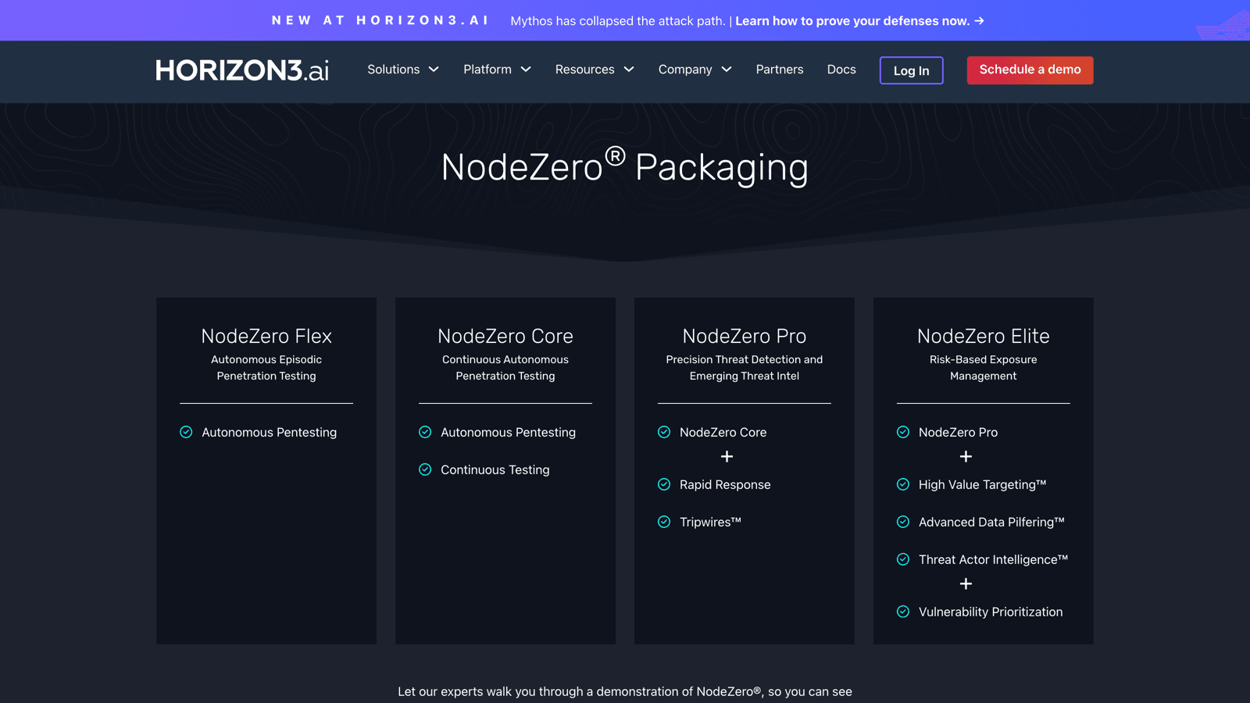Select the NodeZero Pro card title
The width and height of the screenshot is (1250, 703).
pyautogui.click(x=745, y=336)
